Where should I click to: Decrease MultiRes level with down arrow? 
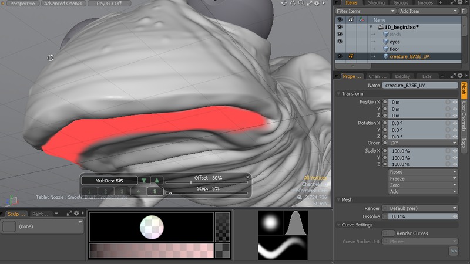[144, 180]
